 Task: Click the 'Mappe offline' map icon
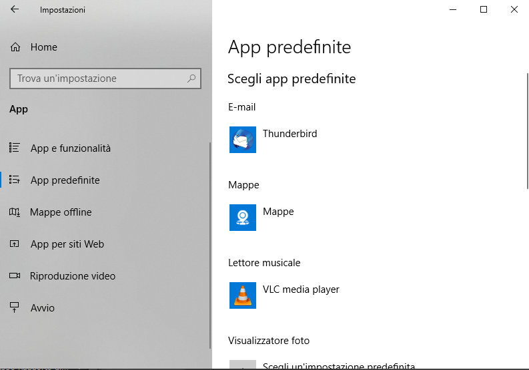pyautogui.click(x=15, y=212)
